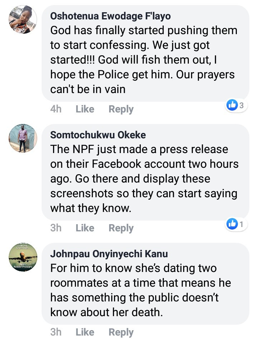Reply to Oshotenua Ewodage F'layo's comment
The height and width of the screenshot is (342, 258).
click(x=121, y=109)
